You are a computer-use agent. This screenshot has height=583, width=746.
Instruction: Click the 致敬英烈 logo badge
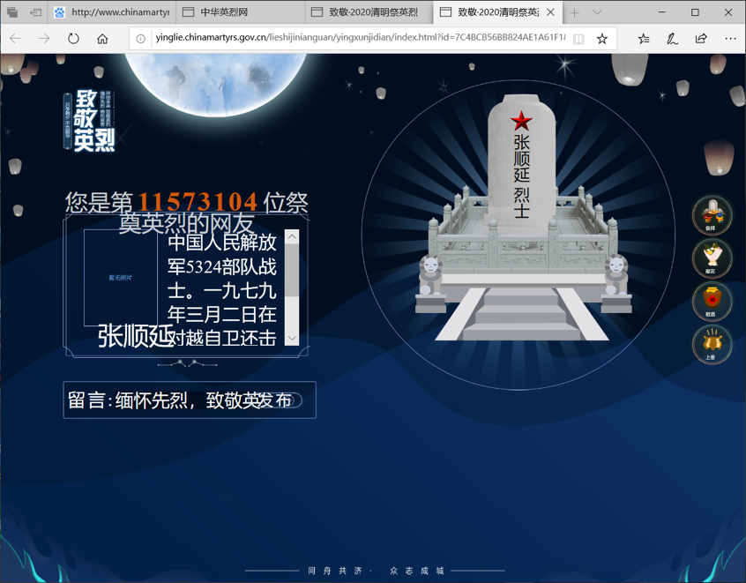pyautogui.click(x=89, y=121)
